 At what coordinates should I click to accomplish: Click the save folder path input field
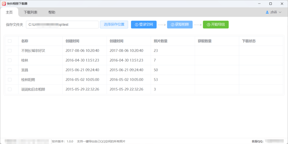62,24
